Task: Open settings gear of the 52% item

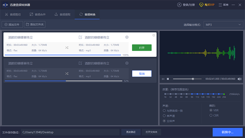Action: tap(127, 63)
